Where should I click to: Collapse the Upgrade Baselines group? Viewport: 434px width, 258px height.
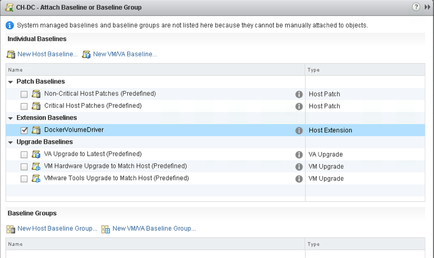[x=11, y=142]
